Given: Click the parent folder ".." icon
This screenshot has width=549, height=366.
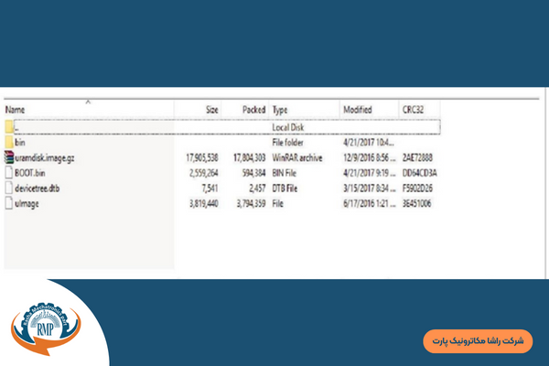Looking at the screenshot, I should pos(9,127).
